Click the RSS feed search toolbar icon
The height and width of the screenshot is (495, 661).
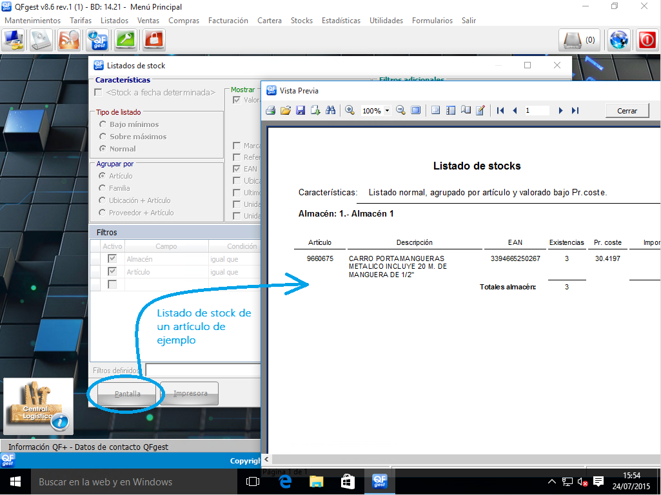[69, 41]
